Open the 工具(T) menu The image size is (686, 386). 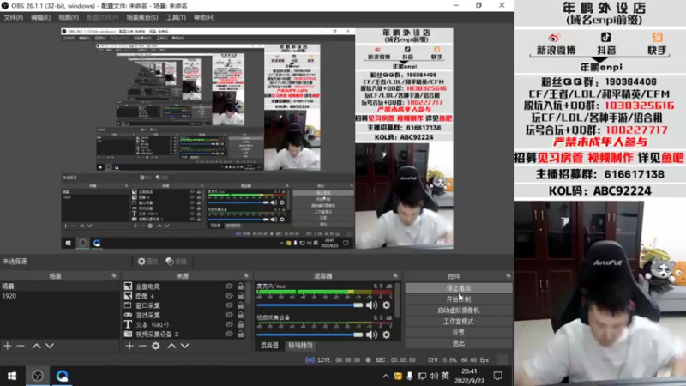(176, 17)
